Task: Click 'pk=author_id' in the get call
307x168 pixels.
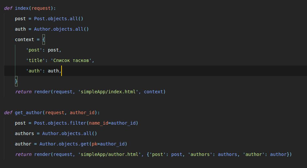Action: (108, 144)
